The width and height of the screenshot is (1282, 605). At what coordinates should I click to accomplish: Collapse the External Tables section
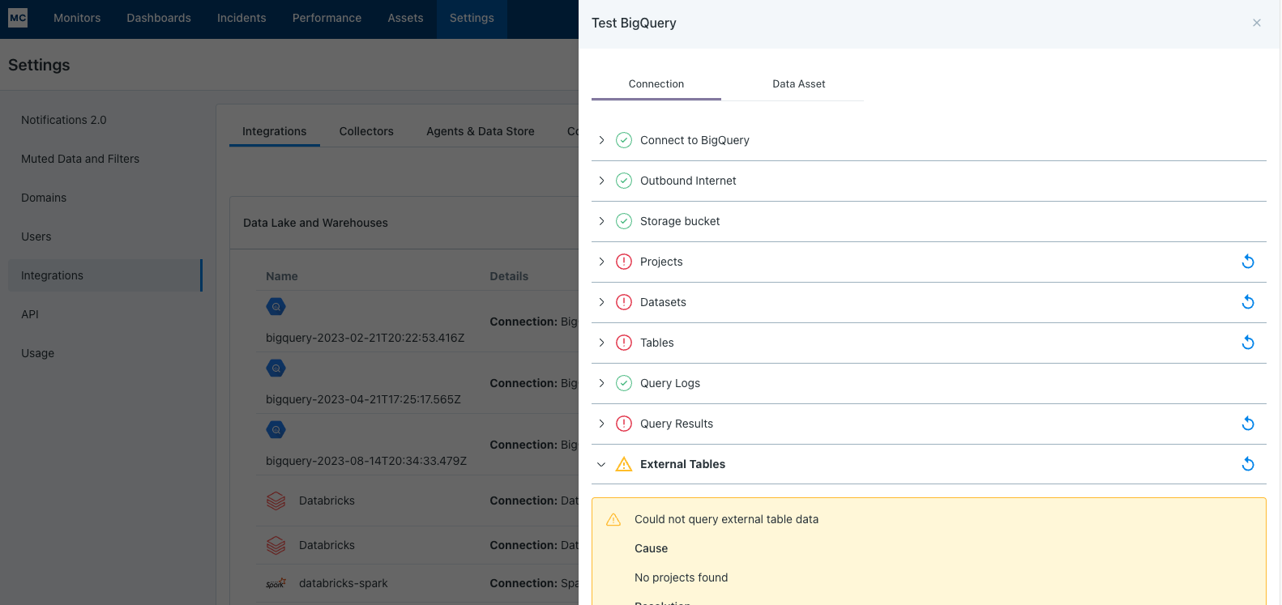coord(601,464)
